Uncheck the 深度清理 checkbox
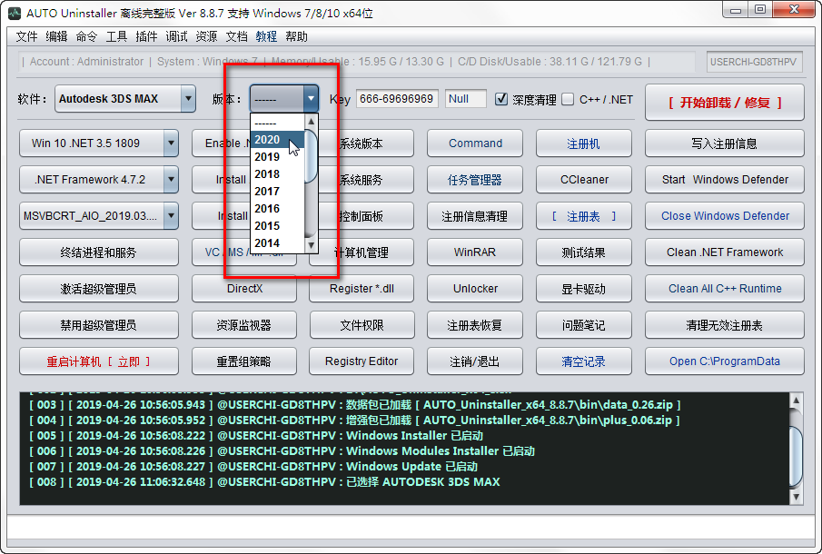 click(x=501, y=99)
